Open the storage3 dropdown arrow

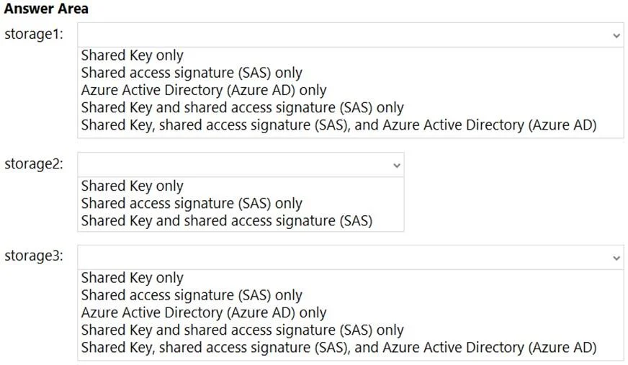pyautogui.click(x=616, y=258)
